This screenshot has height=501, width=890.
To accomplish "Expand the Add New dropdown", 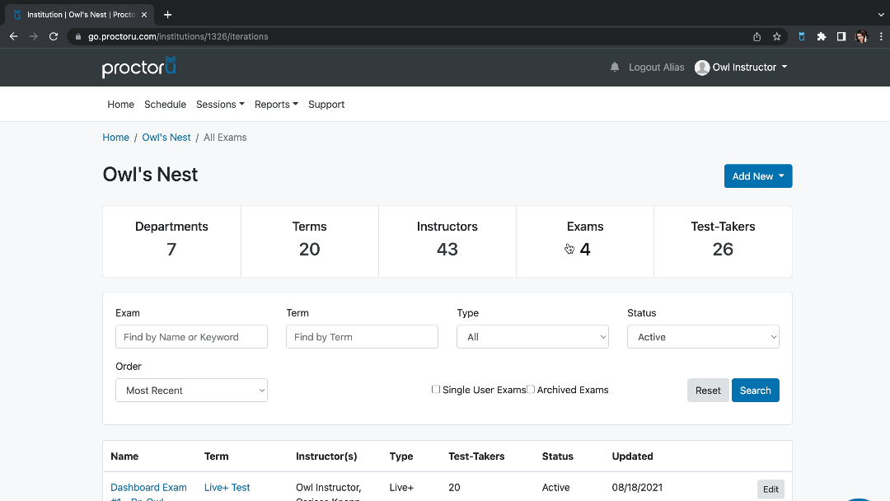I will point(757,176).
